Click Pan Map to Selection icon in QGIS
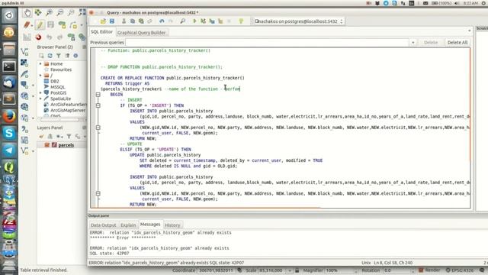Viewport: 488px width, 275px height. pos(38,12)
